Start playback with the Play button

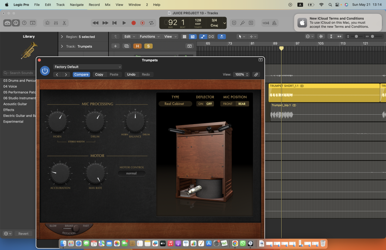click(124, 23)
